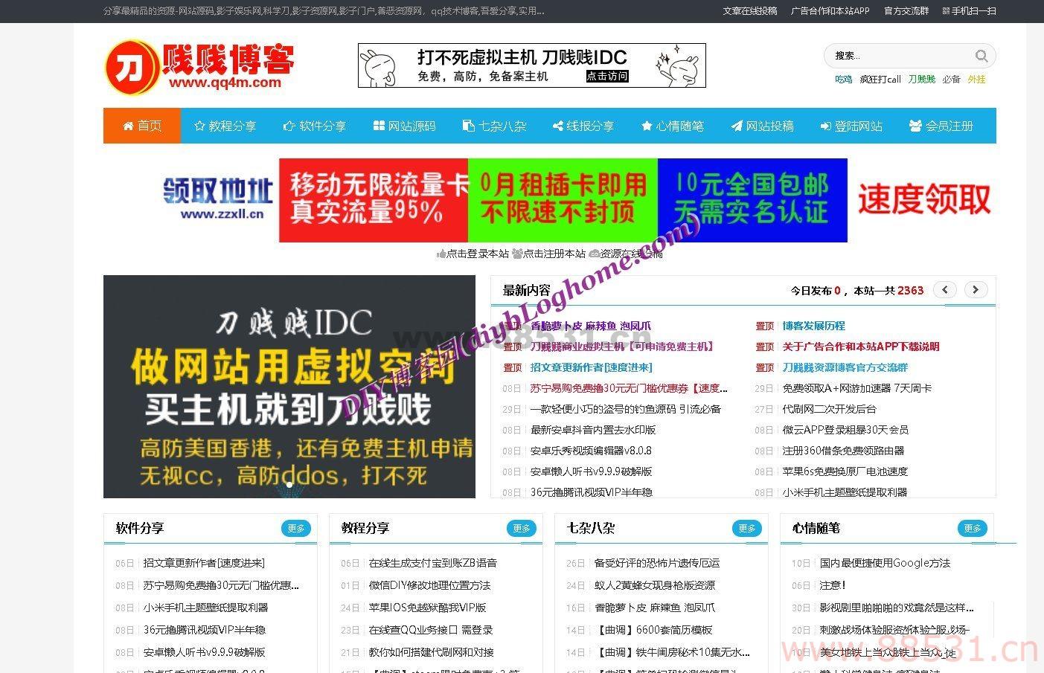Click 点击登录本站 link
Image resolution: width=1044 pixels, height=673 pixels.
point(473,254)
